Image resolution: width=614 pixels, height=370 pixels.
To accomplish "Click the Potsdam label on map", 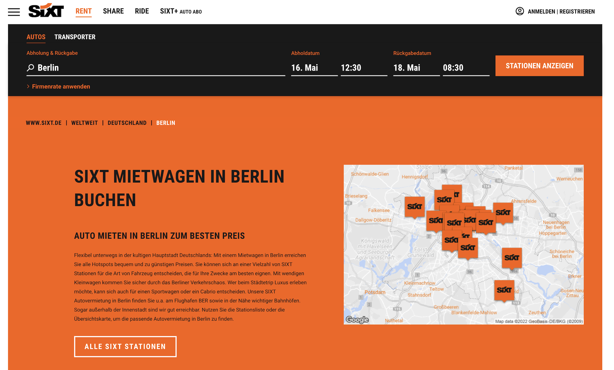I will click(375, 292).
